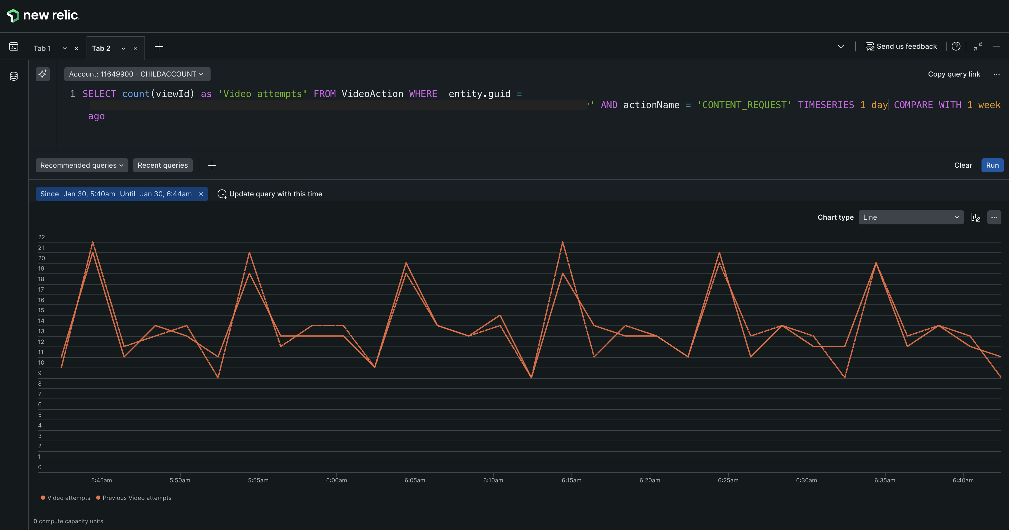The width and height of the screenshot is (1009, 530).
Task: Remove the Since/Until time range filter
Action: click(201, 194)
